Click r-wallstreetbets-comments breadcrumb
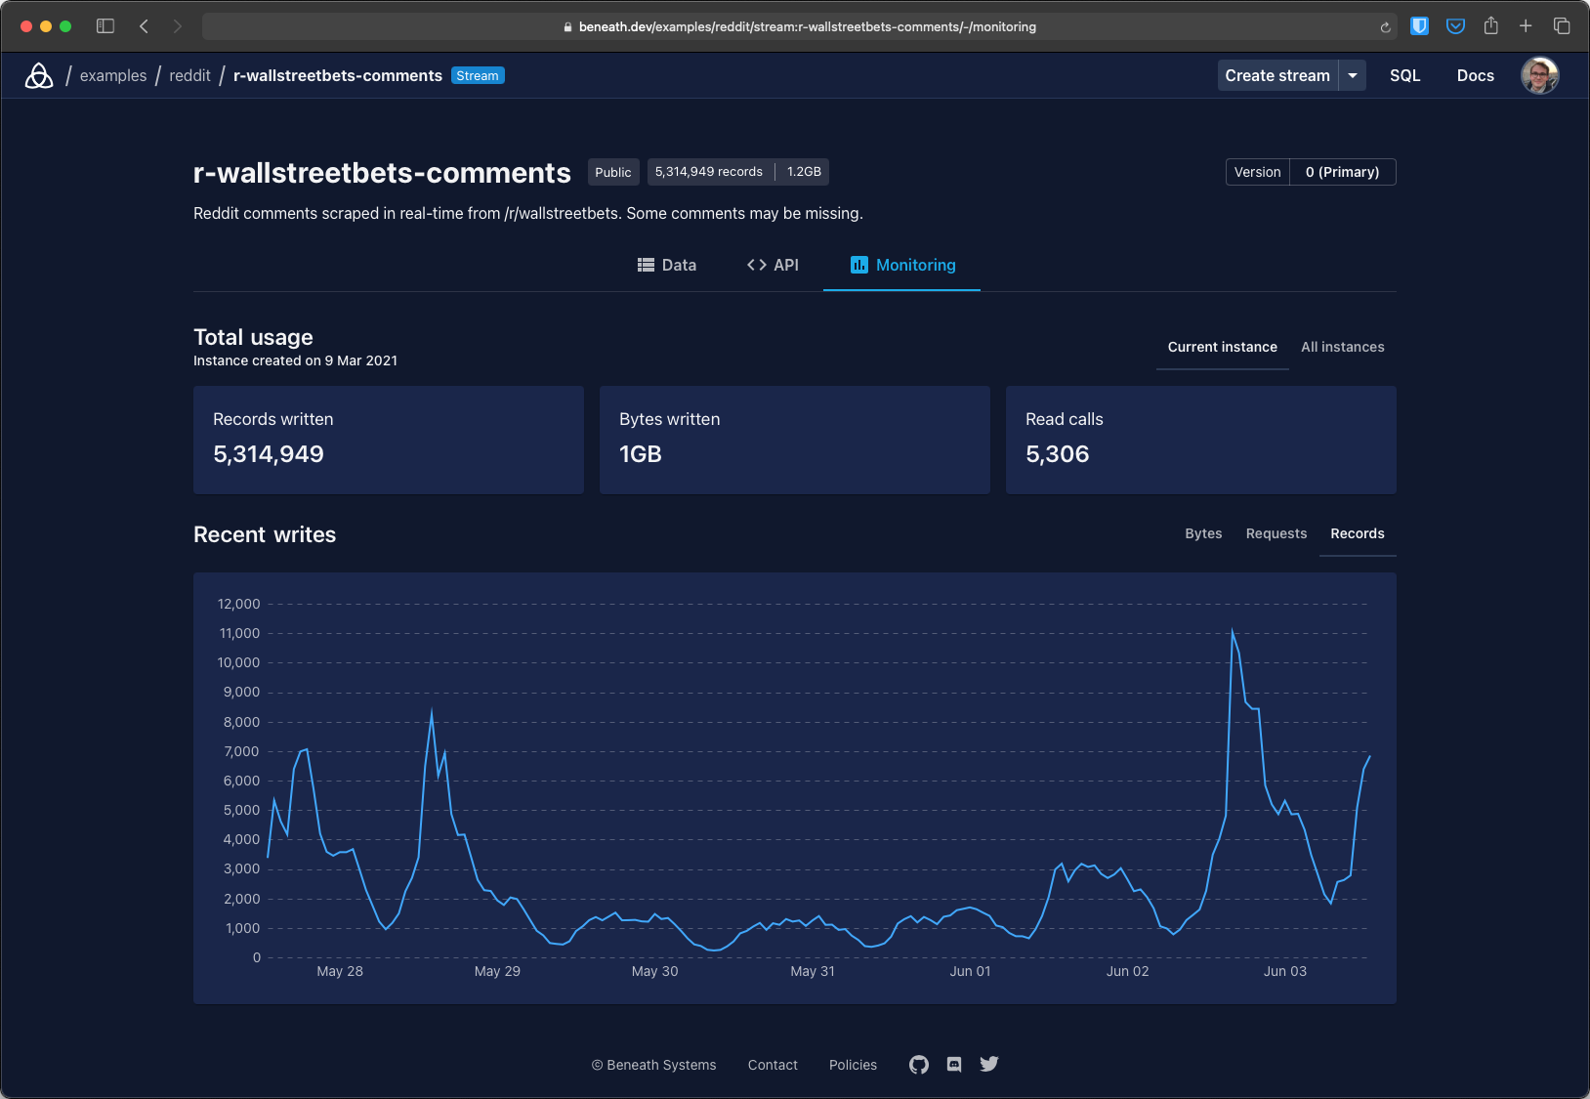The image size is (1590, 1099). click(338, 75)
